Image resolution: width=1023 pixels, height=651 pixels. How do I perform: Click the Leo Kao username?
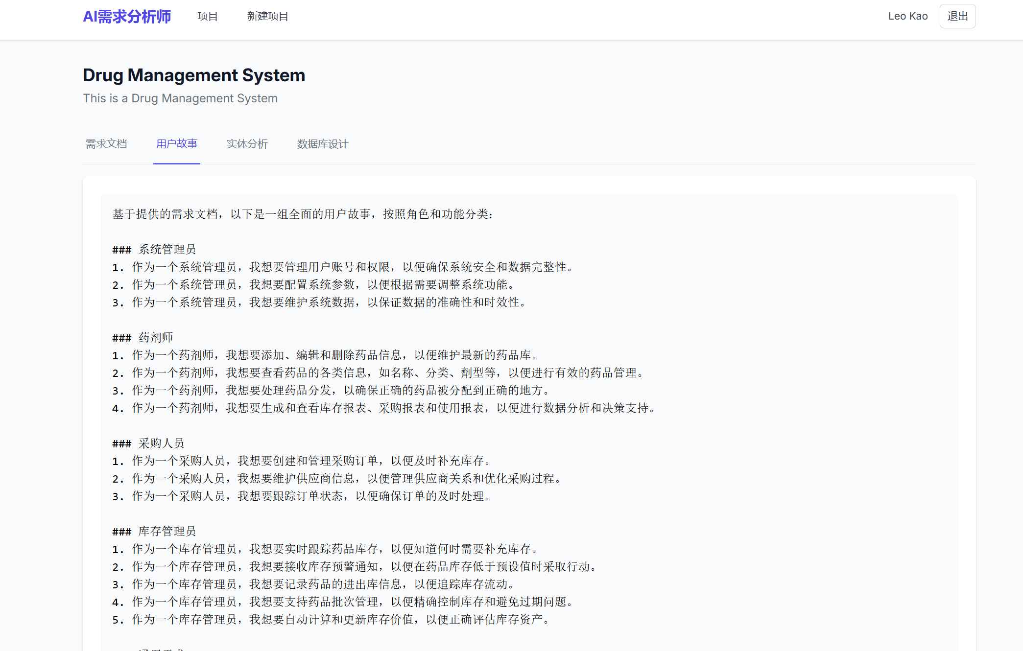(x=907, y=17)
